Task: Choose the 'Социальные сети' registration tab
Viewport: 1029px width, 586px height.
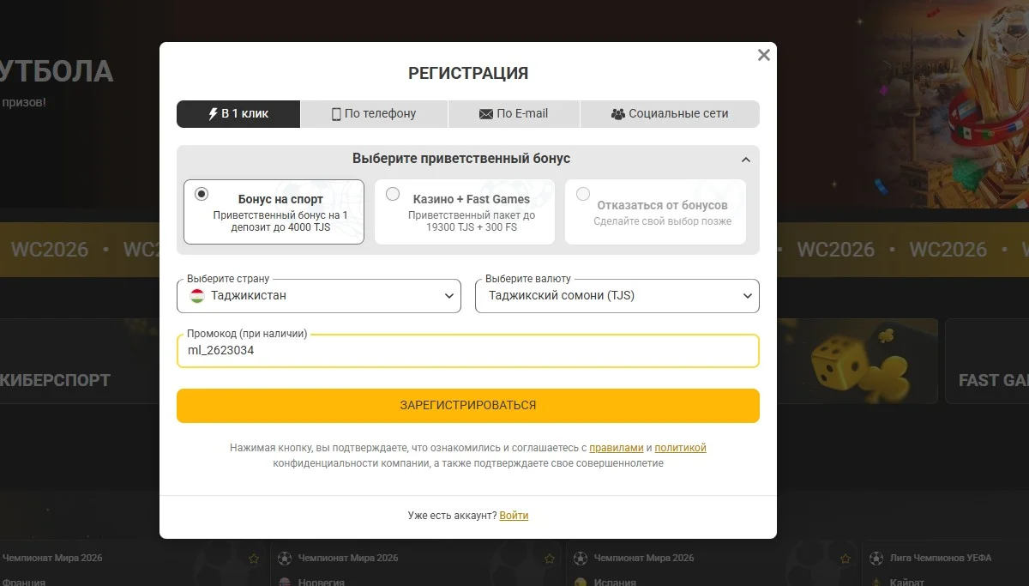Action: [x=670, y=113]
